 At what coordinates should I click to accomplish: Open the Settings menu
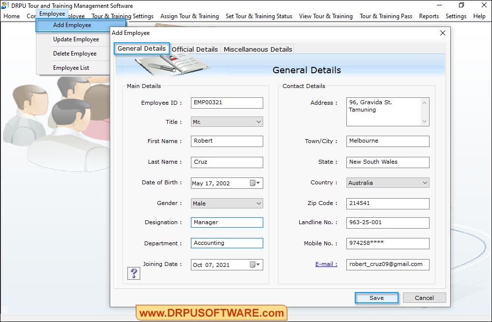[456, 16]
